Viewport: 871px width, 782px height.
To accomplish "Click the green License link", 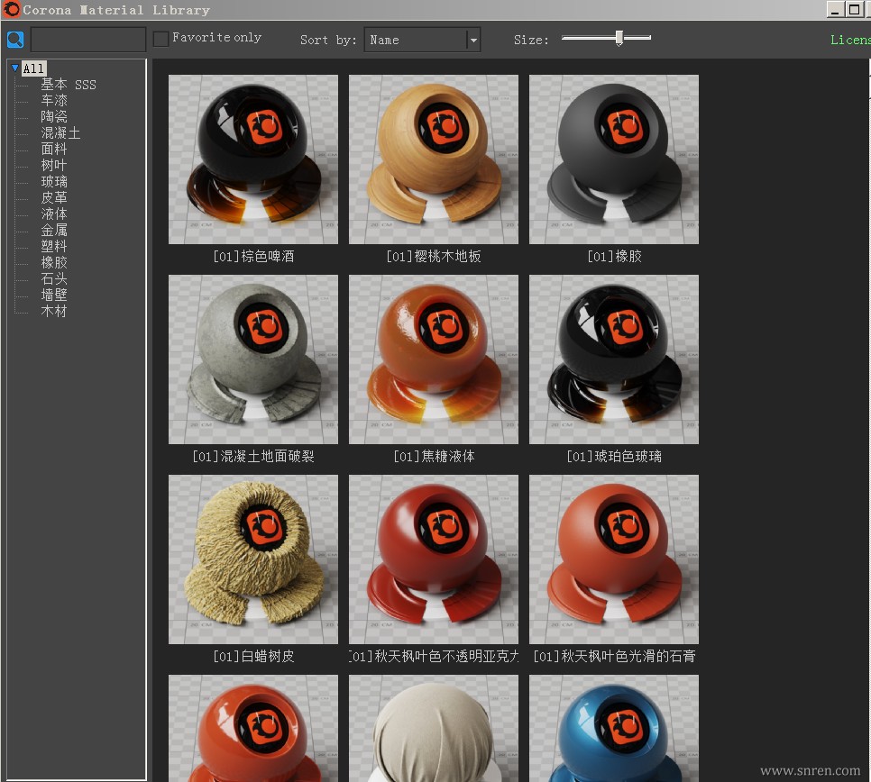I will tap(849, 40).
